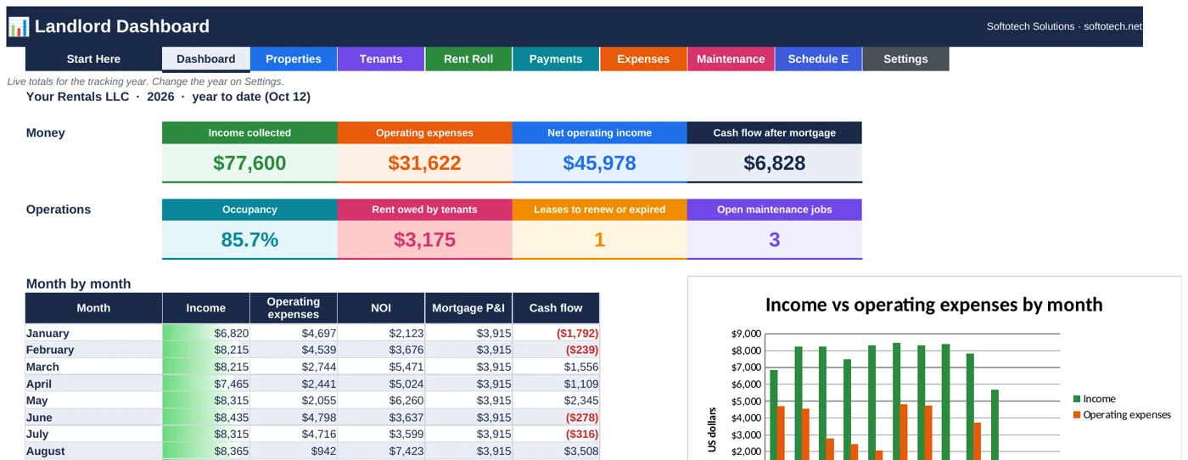
Task: Click the 85.7% occupancy value
Action: point(249,240)
